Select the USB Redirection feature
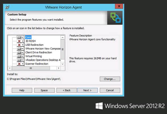 34,45
